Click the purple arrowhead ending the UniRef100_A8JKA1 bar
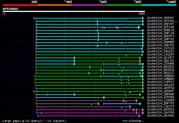The height and width of the screenshot is (123, 179). point(140,116)
